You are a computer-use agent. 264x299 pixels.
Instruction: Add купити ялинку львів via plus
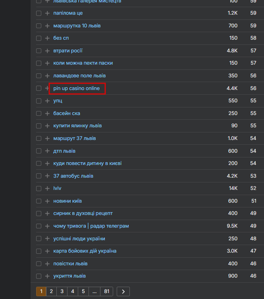coord(47,126)
